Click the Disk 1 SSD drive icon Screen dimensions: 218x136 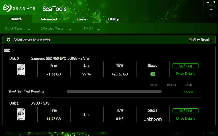[x=21, y=114]
